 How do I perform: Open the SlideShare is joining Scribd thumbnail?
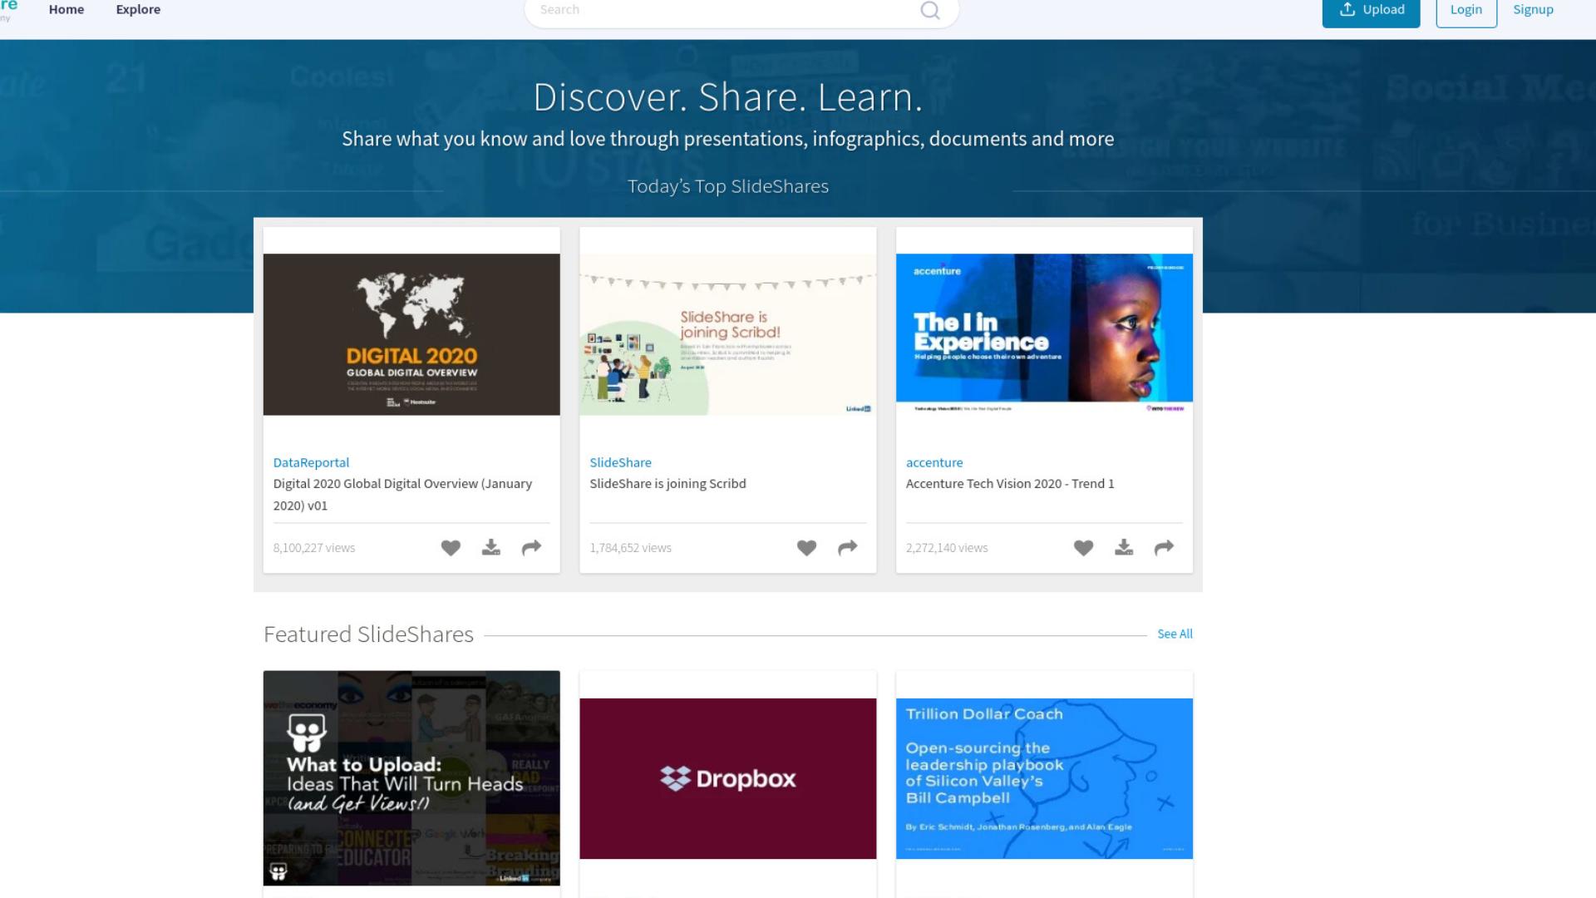pos(727,334)
